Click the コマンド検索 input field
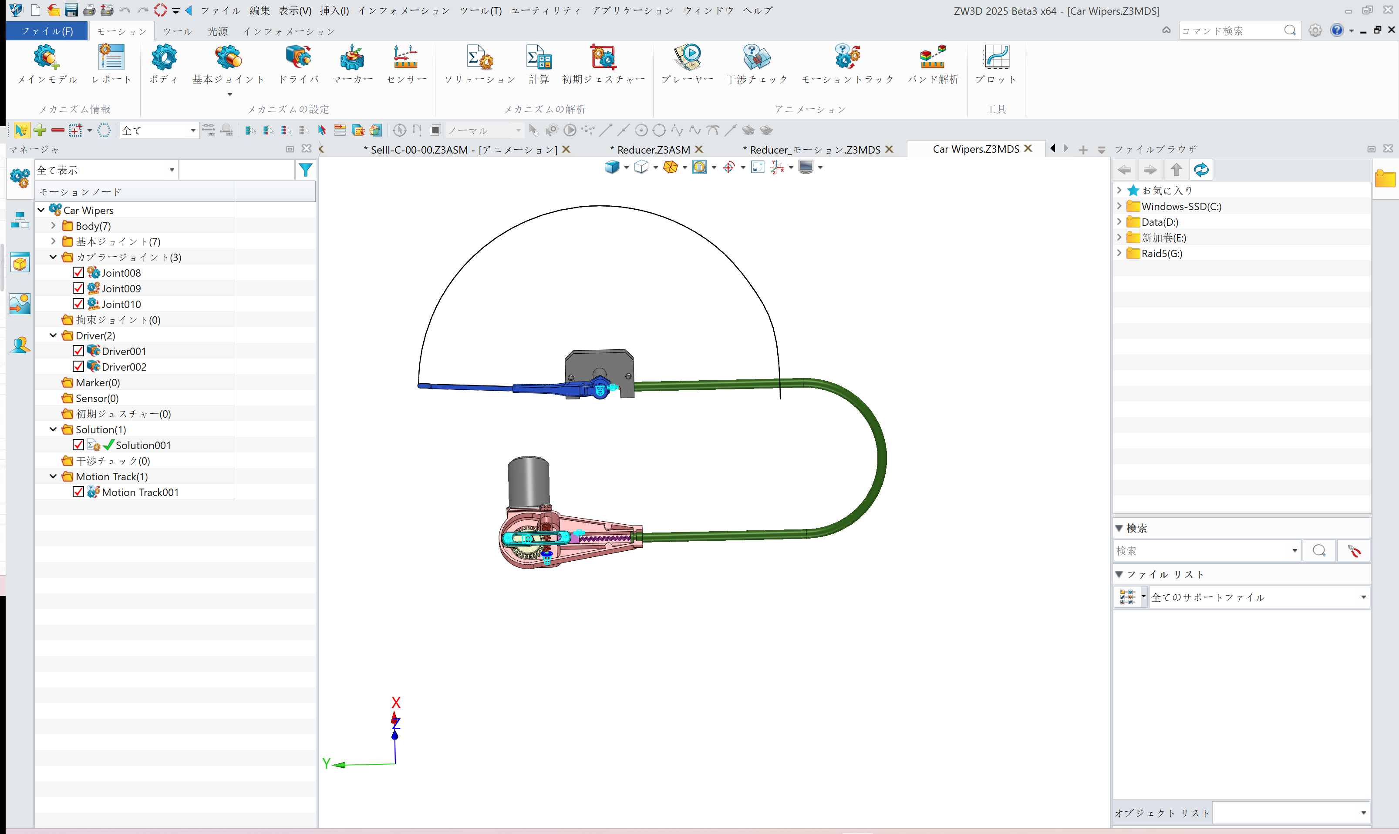 coord(1231,30)
